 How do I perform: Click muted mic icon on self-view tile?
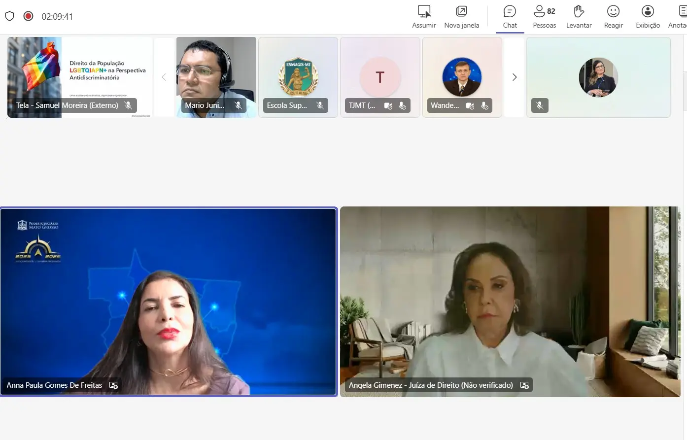(x=540, y=105)
